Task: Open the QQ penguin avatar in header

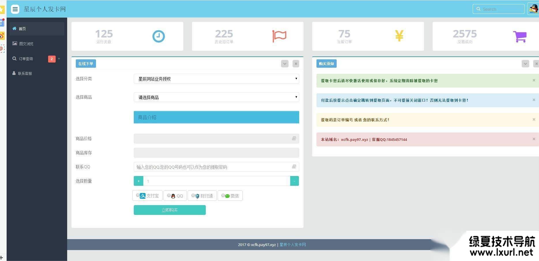Action: tap(533, 9)
